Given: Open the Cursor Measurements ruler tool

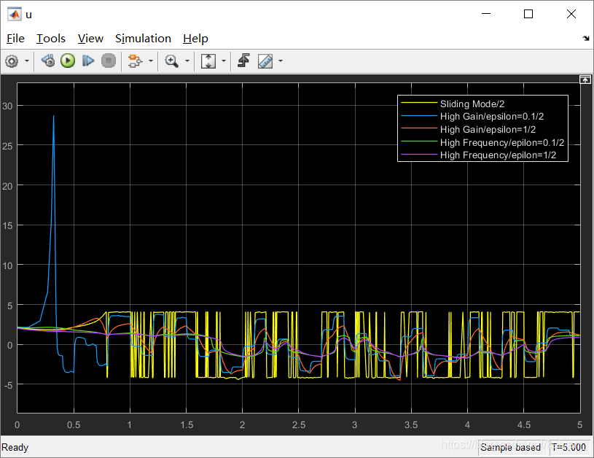Looking at the screenshot, I should pyautogui.click(x=265, y=61).
